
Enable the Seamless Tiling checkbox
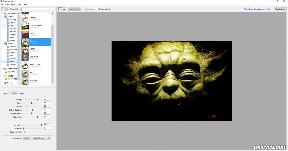click(24, 132)
